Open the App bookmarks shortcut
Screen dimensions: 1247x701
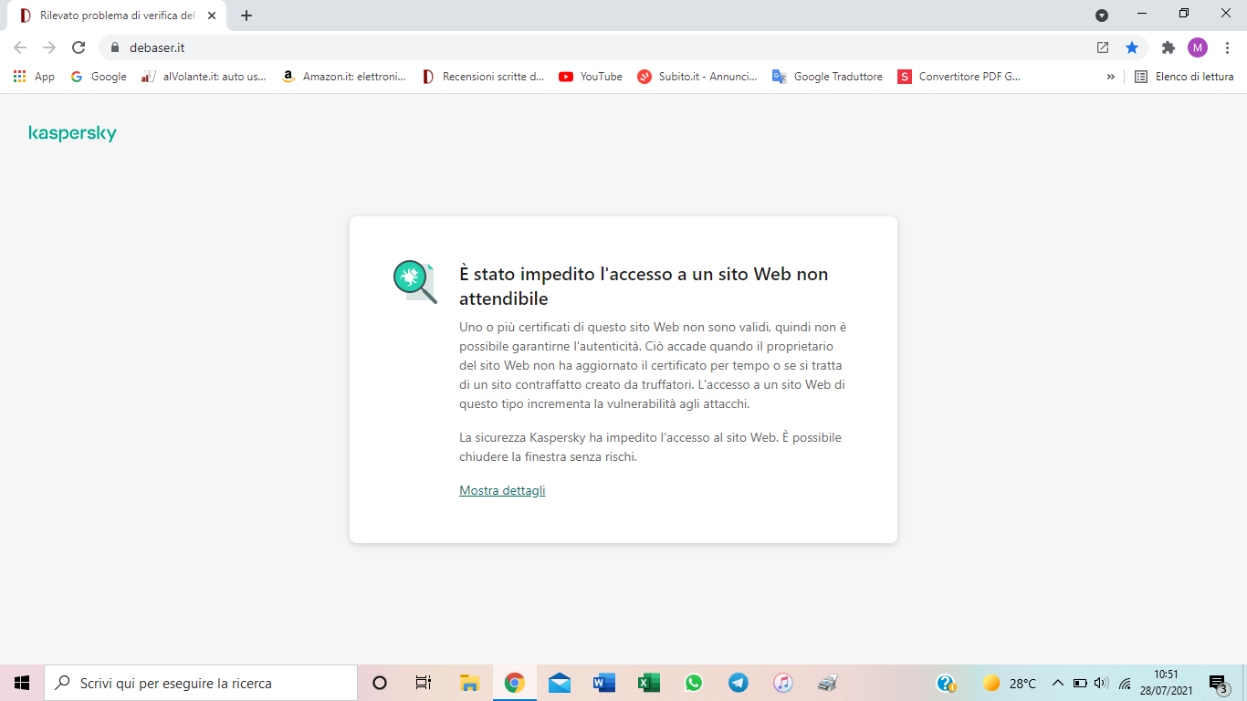click(x=34, y=77)
